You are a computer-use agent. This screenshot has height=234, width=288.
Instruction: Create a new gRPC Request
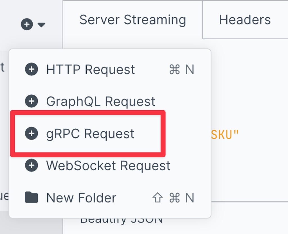(x=90, y=134)
